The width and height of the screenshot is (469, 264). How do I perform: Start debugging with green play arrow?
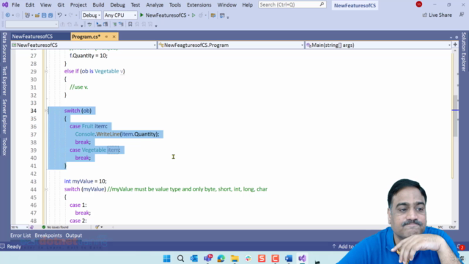[141, 15]
